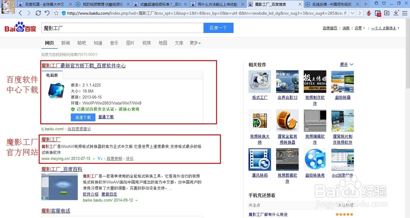Expand 相关软件 with 展开 chevron
Viewport: 410px width, 218px height.
(x=346, y=64)
